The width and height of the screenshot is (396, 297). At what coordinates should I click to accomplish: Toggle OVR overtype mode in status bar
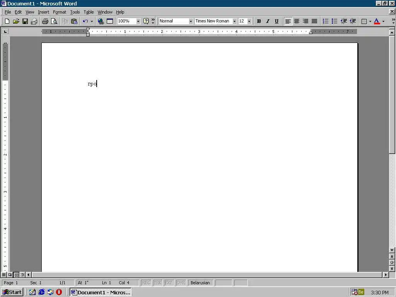(181, 283)
